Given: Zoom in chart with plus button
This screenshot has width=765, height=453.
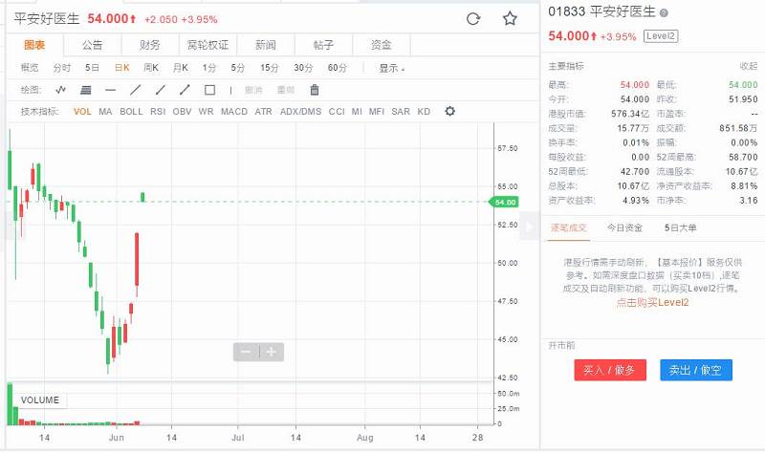Looking at the screenshot, I should [272, 352].
